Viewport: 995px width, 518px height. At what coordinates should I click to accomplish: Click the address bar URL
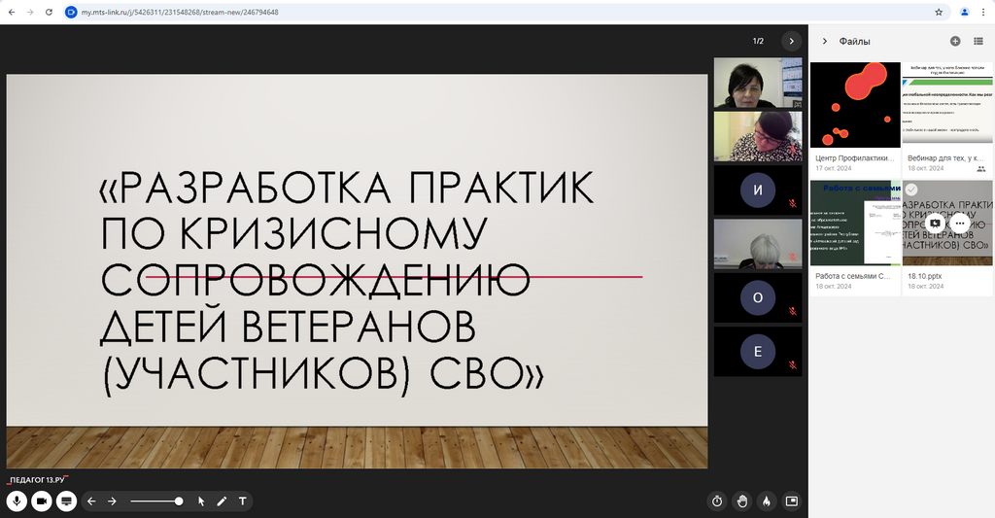coord(180,12)
